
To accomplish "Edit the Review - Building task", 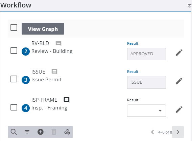I will click(x=179, y=53).
